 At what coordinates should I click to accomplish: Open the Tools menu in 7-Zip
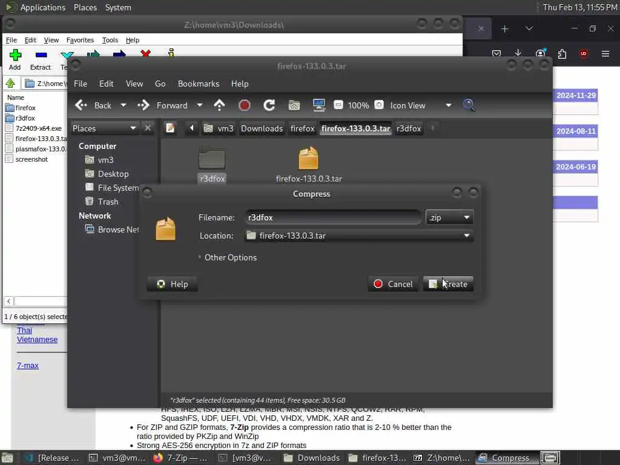point(110,40)
